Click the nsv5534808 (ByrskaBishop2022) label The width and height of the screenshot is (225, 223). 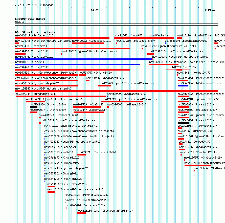[x=86, y=195]
